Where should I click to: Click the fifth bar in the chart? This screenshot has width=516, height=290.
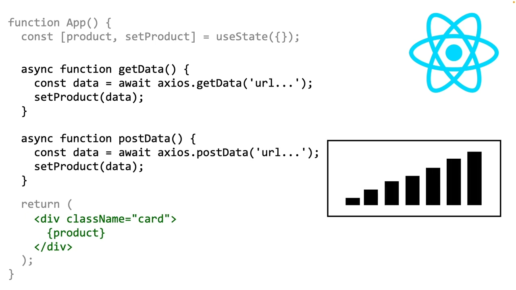click(433, 186)
